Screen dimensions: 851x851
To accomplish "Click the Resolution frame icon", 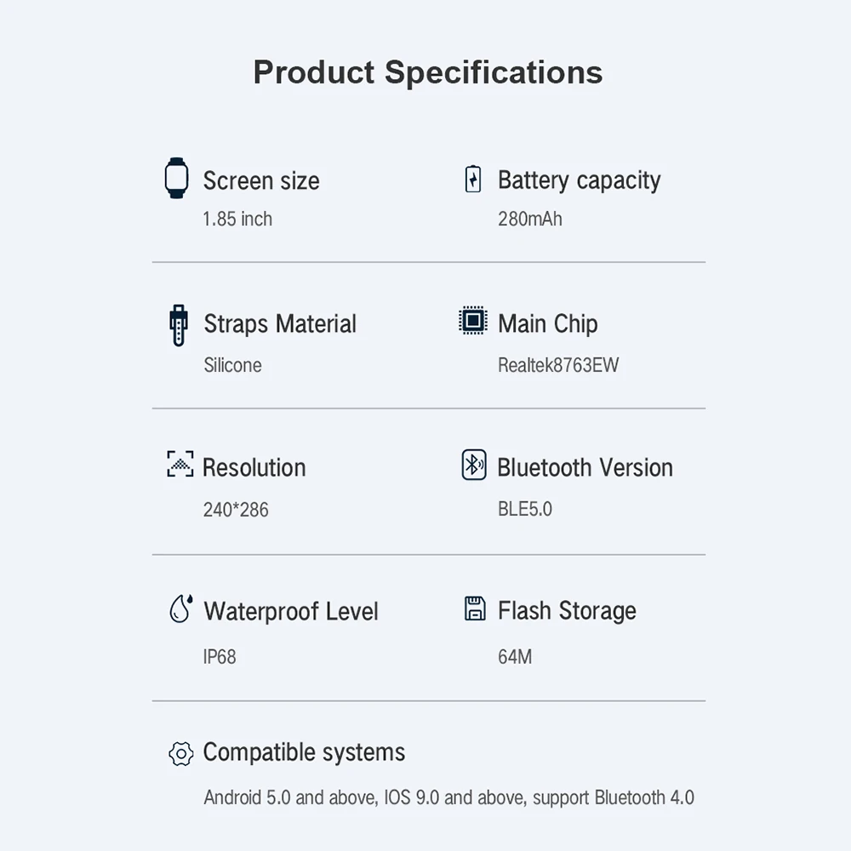I will click(180, 464).
